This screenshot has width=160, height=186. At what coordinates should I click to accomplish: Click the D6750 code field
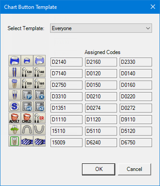[x=136, y=143]
